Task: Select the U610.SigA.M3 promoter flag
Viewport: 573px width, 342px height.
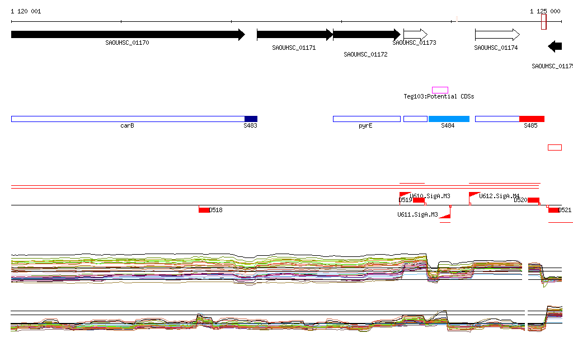Action: pos(405,195)
